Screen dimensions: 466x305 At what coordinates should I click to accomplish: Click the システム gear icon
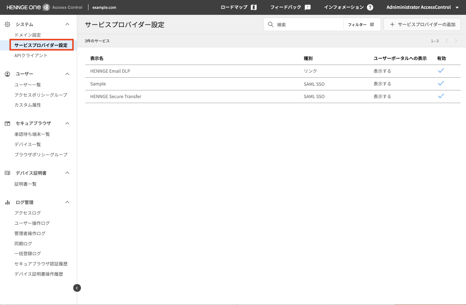[x=7, y=24]
